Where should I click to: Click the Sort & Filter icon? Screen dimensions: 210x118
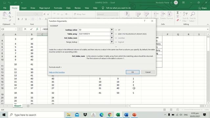pos(185,17)
